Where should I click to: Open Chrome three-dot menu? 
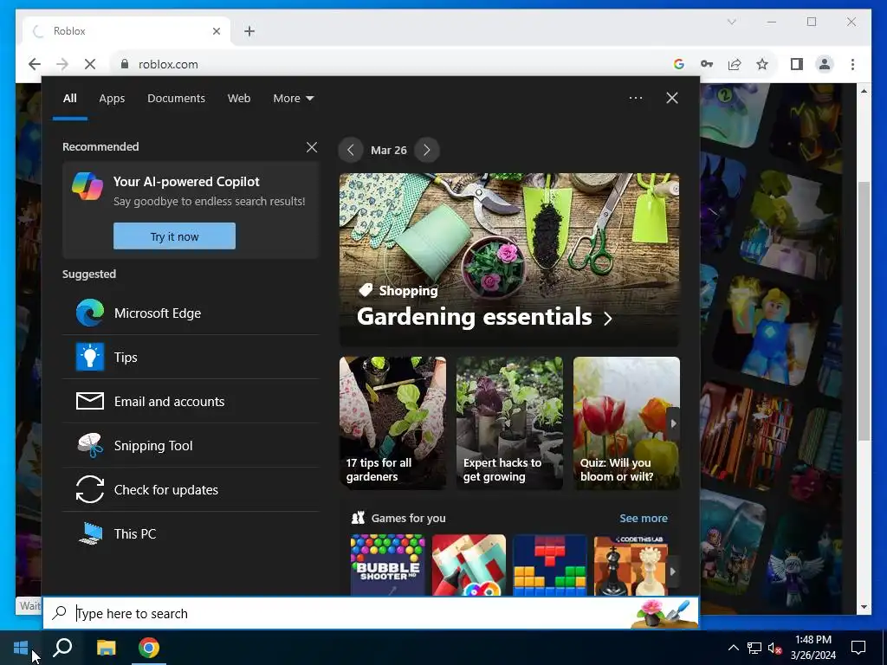click(x=852, y=64)
